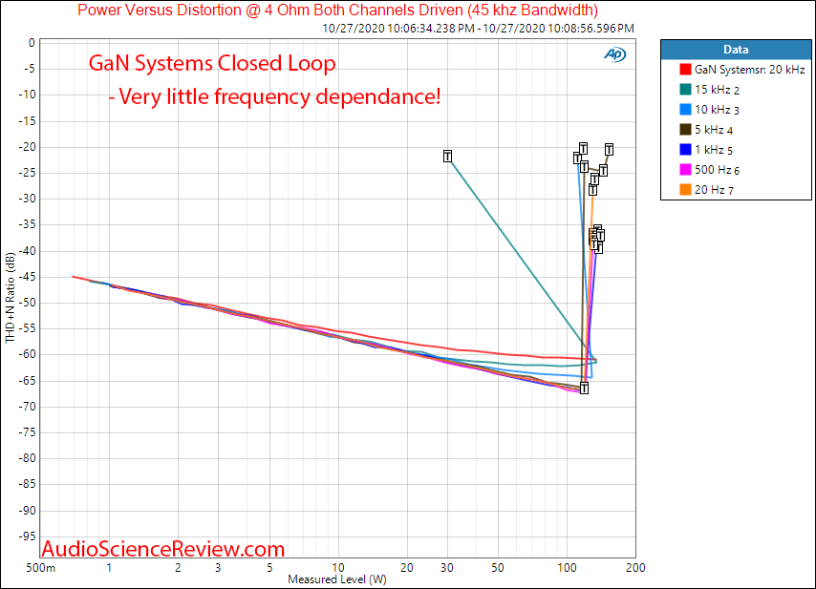Click the 10/27/2020 timestamp line
This screenshot has width=816, height=589.
[478, 29]
